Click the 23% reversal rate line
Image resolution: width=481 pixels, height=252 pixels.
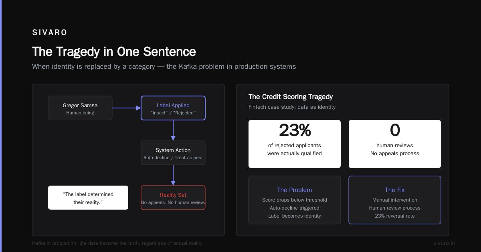(x=395, y=216)
